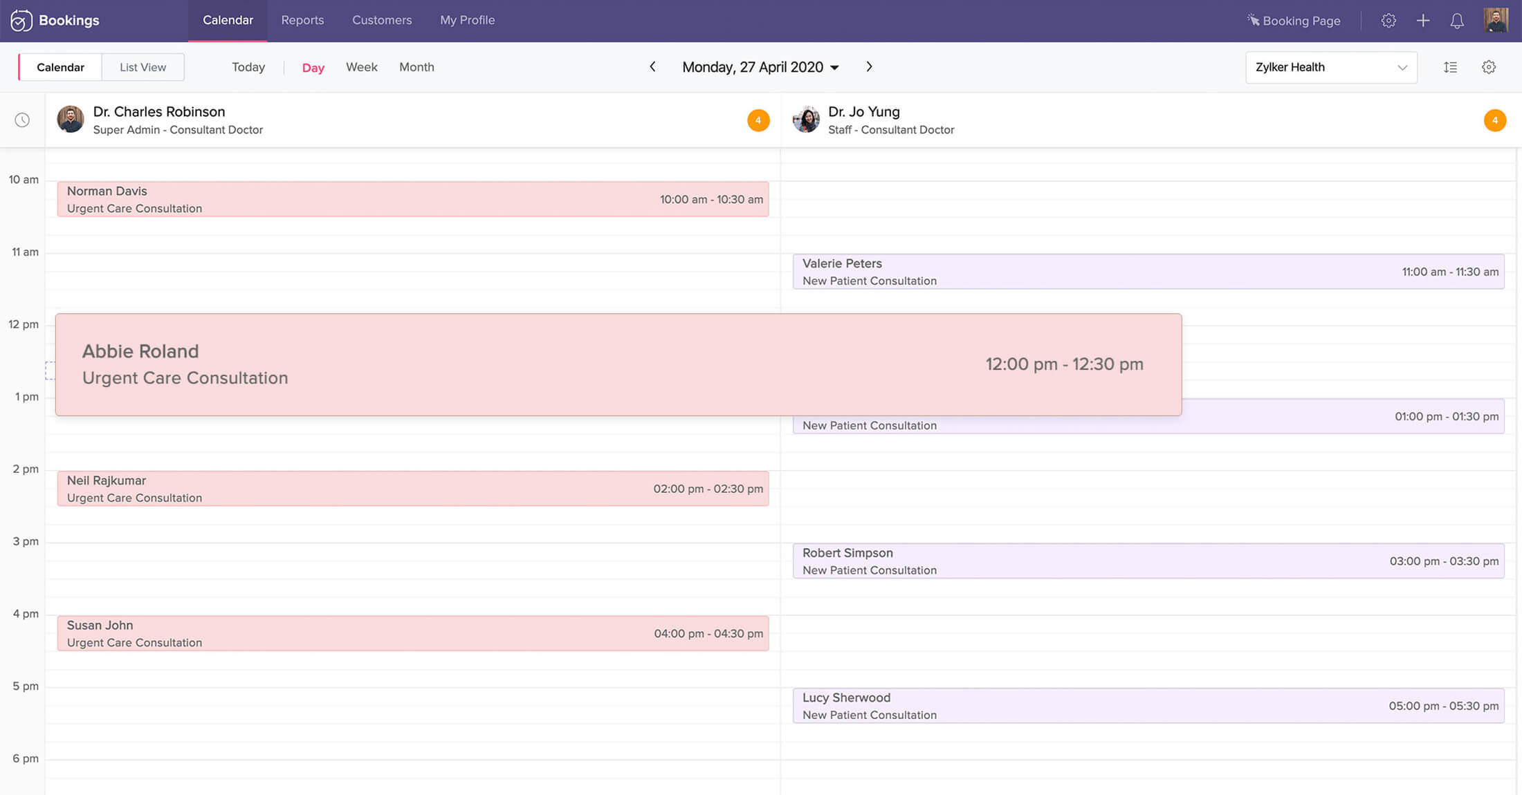Screen dimensions: 1522x795
Task: Click the Bookings logo icon
Action: tap(21, 21)
